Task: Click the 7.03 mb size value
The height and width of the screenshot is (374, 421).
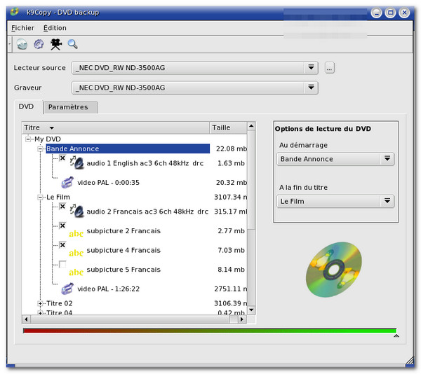Action: coord(231,250)
